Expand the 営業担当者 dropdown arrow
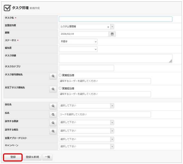 pos(112,27)
